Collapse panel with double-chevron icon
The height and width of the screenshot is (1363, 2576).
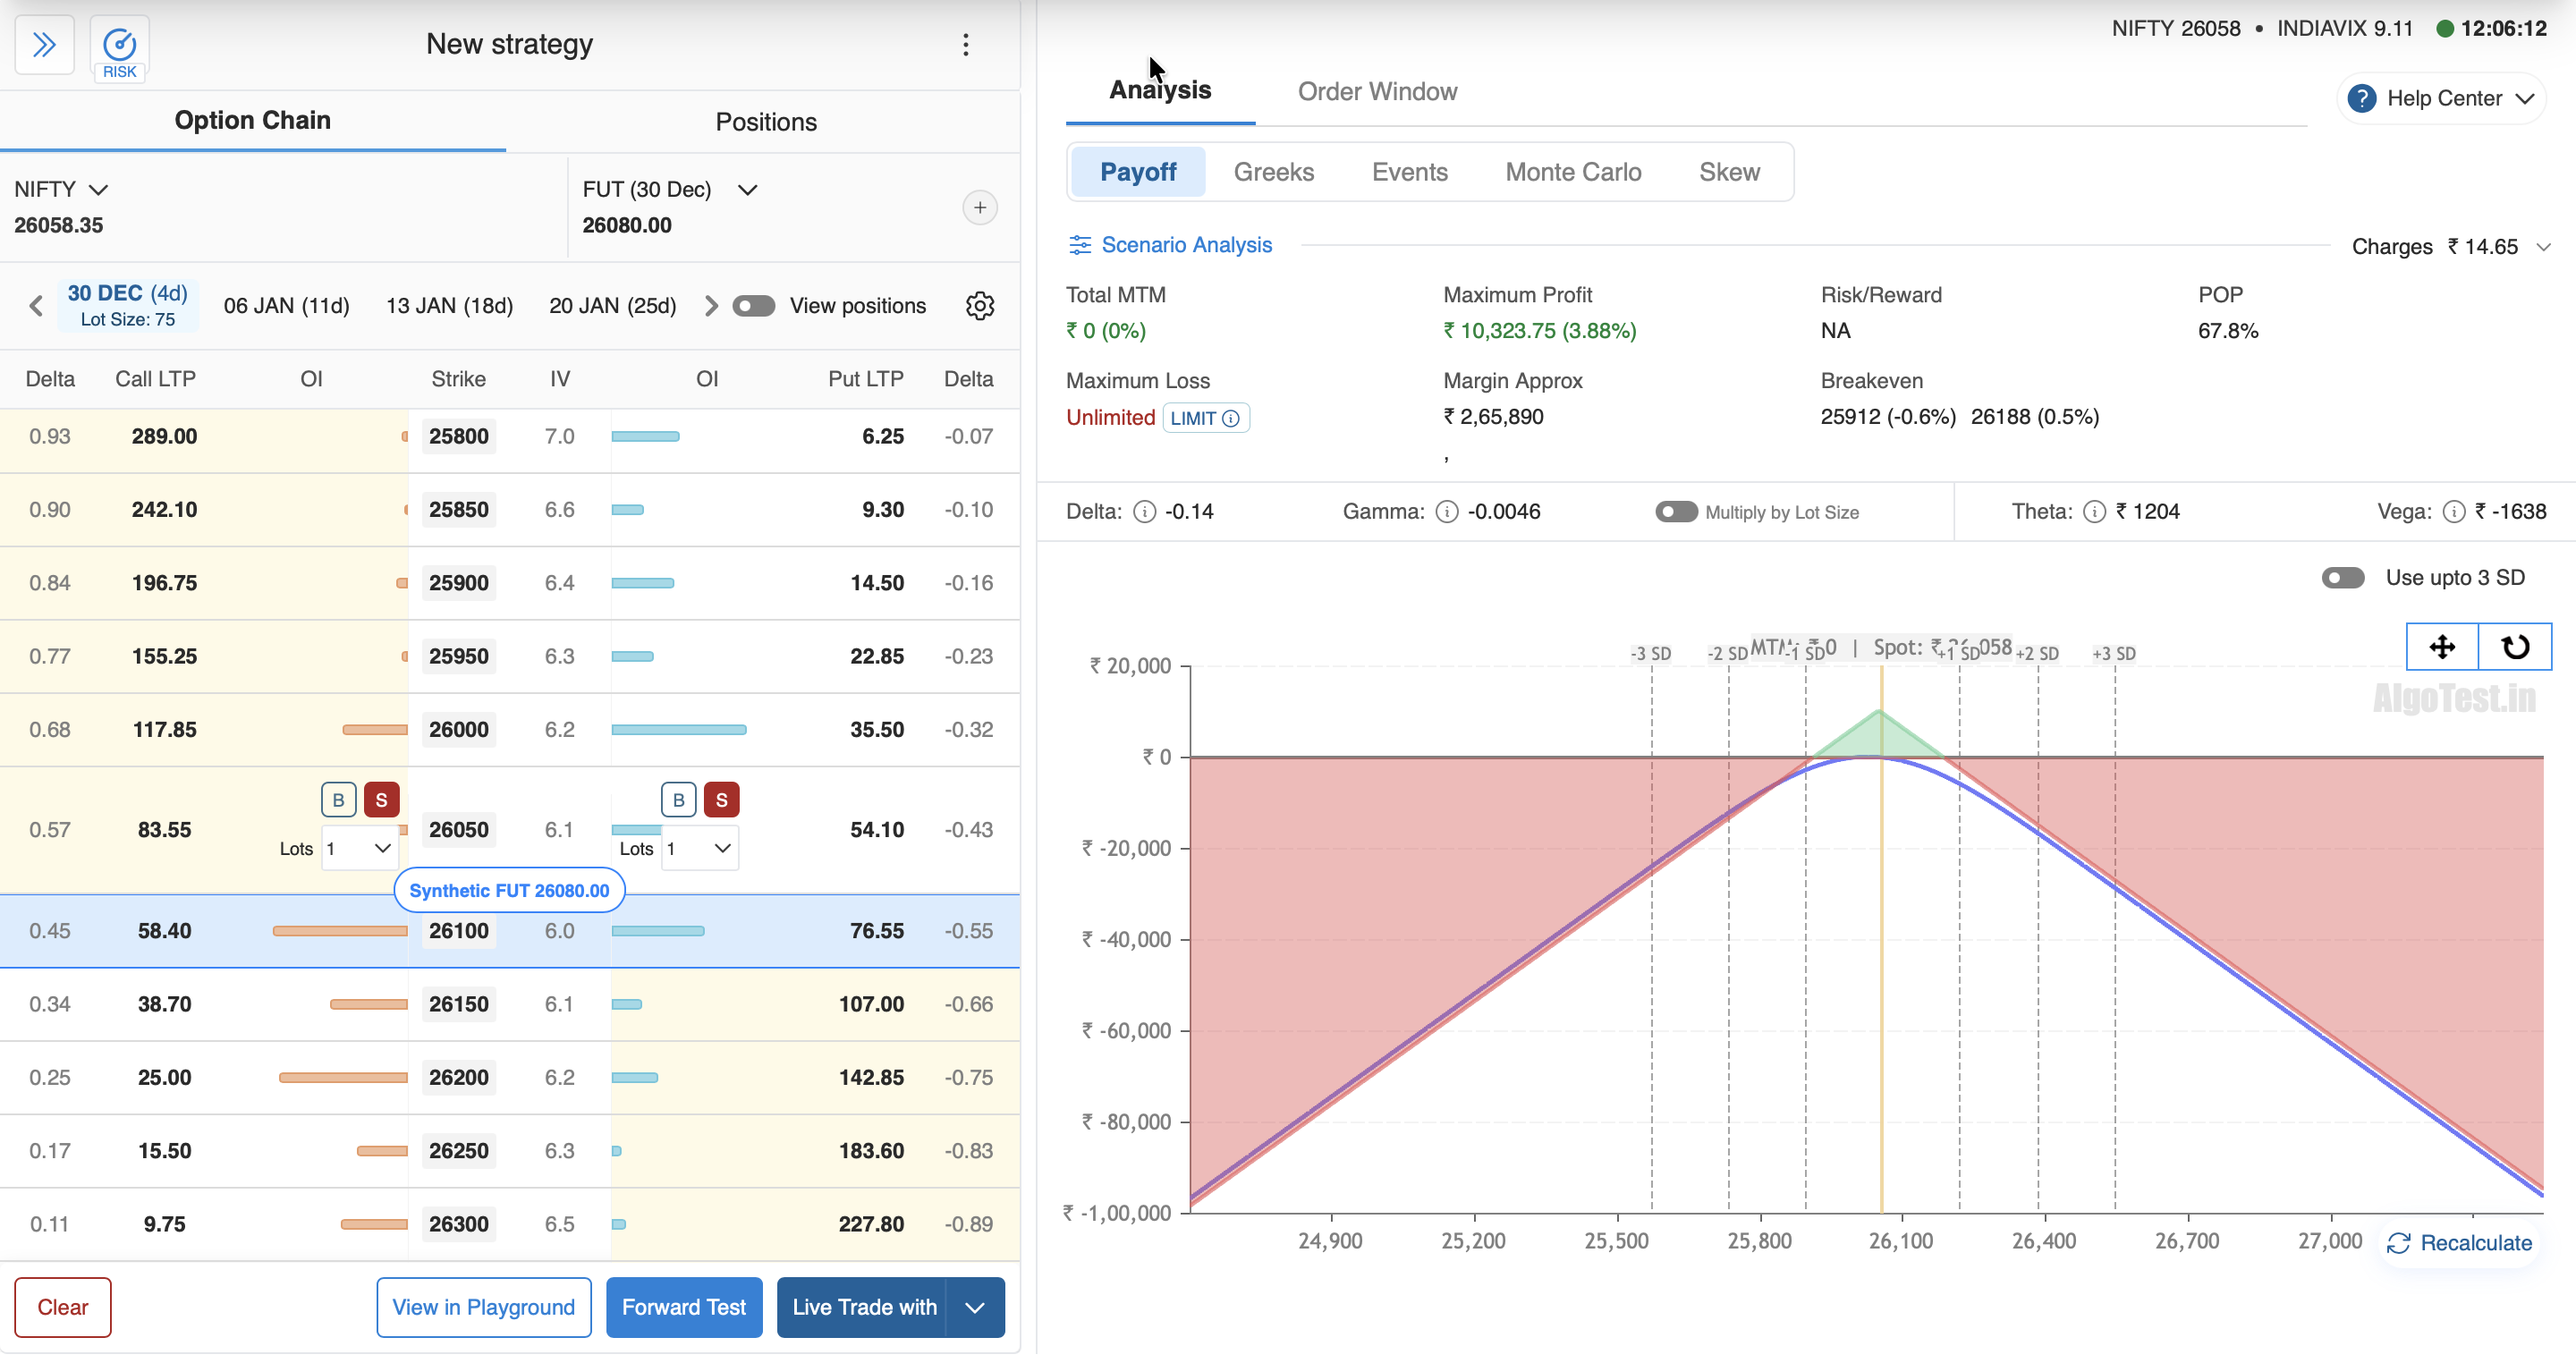44,45
